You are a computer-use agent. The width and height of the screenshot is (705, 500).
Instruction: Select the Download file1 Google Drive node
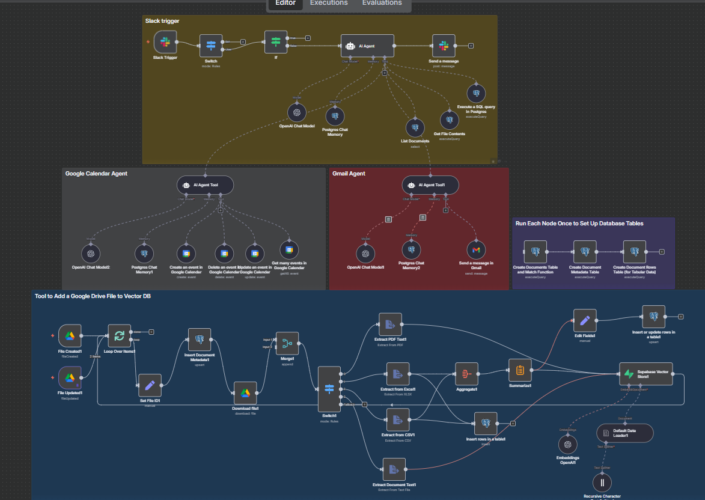pyautogui.click(x=245, y=394)
